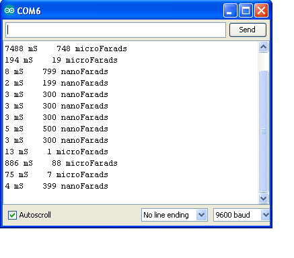The width and height of the screenshot is (294, 258).
Task: Click the scrollbar down arrow
Action: pyautogui.click(x=263, y=199)
